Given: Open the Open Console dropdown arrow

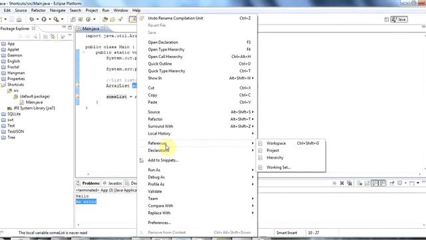Looking at the screenshot, I should [x=418, y=183].
